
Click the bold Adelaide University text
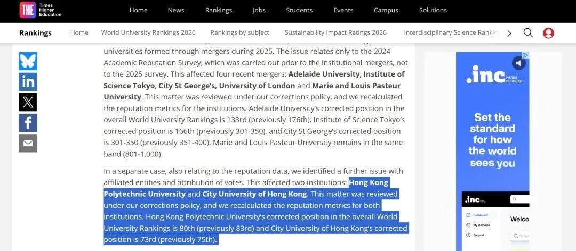click(x=324, y=74)
